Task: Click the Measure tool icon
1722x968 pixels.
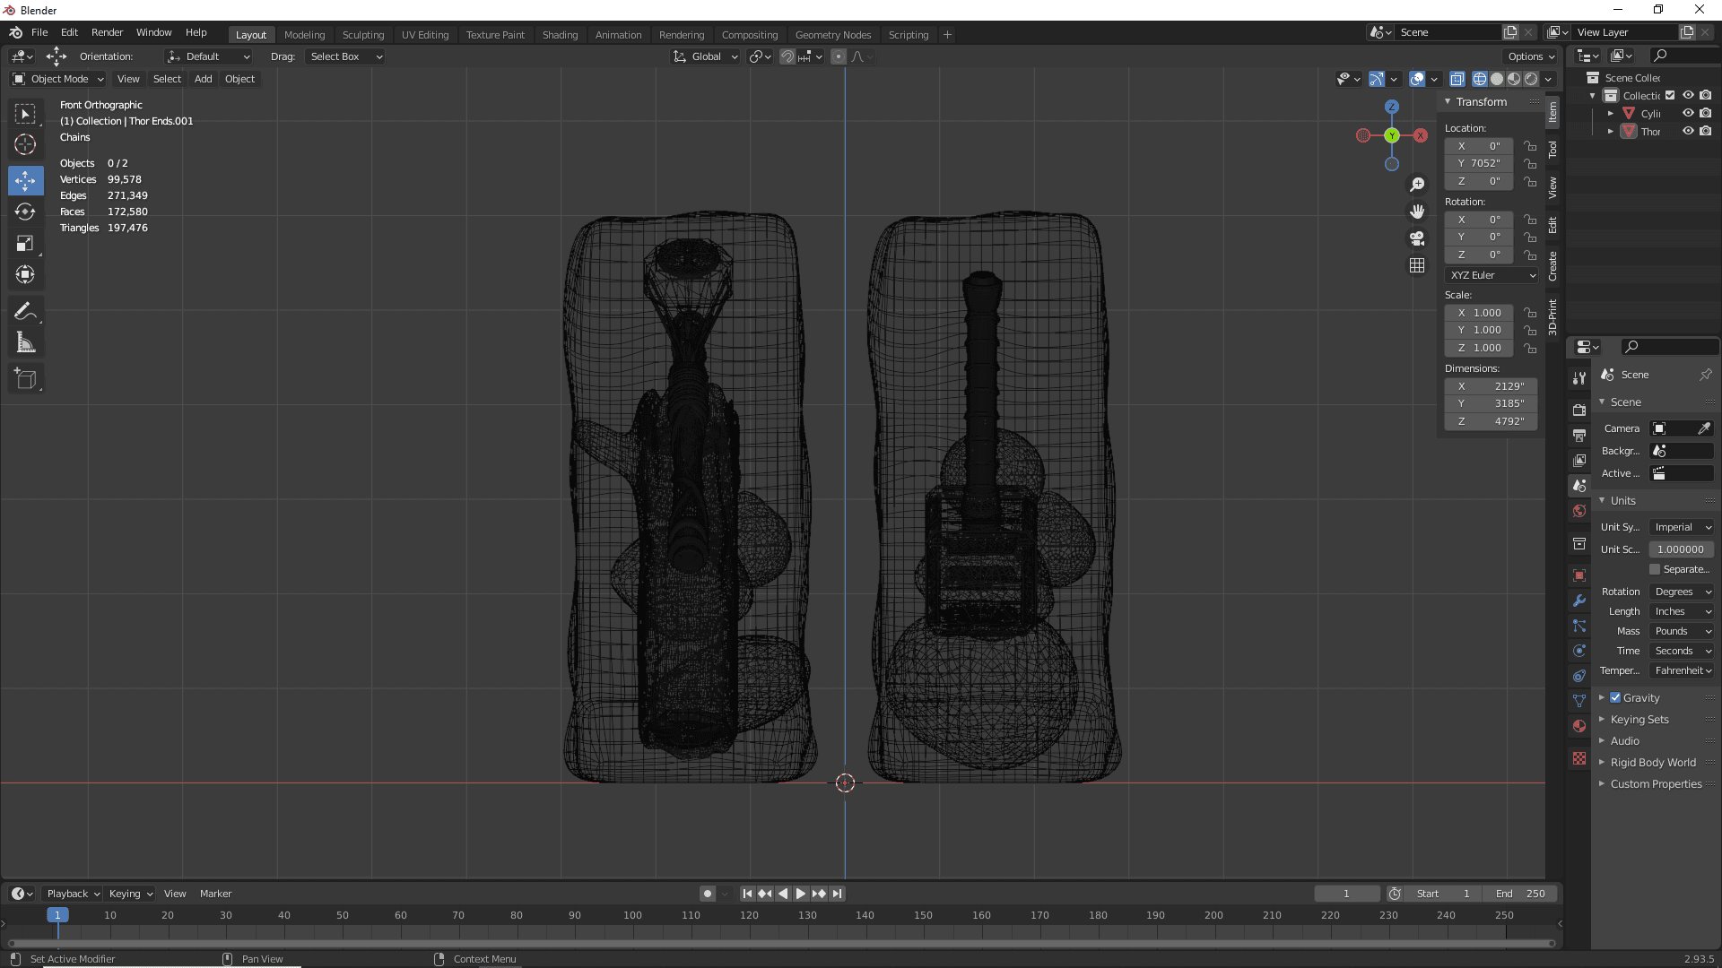Action: [x=26, y=342]
